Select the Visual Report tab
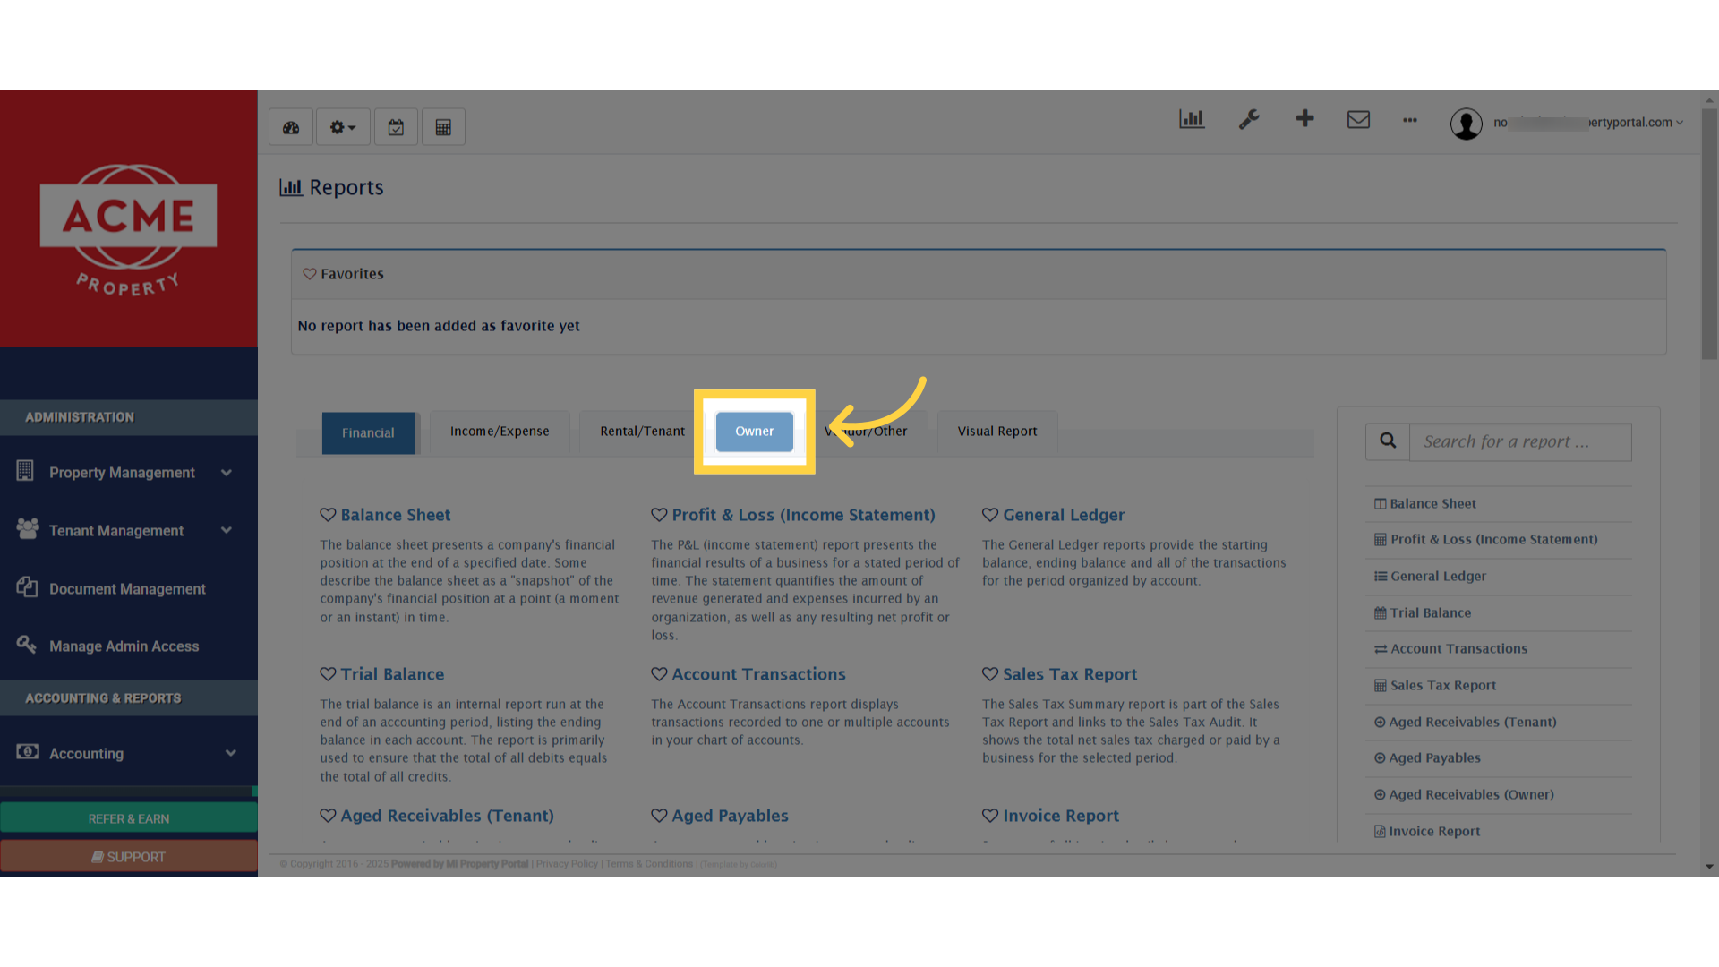 [996, 431]
